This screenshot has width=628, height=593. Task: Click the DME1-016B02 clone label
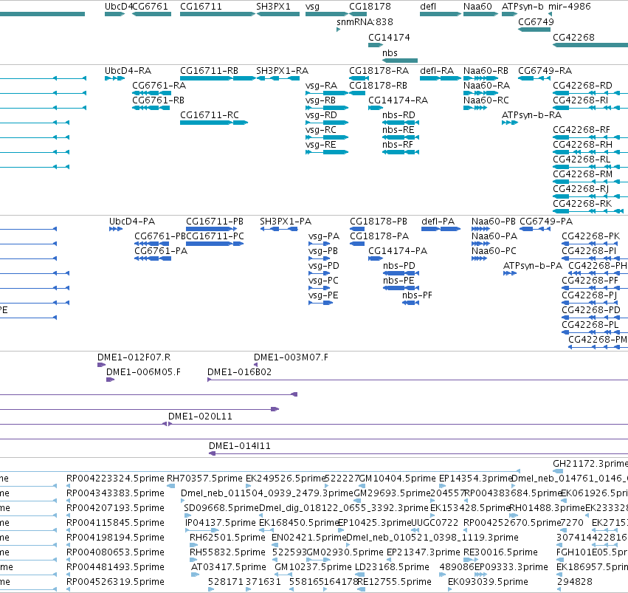[x=239, y=372]
